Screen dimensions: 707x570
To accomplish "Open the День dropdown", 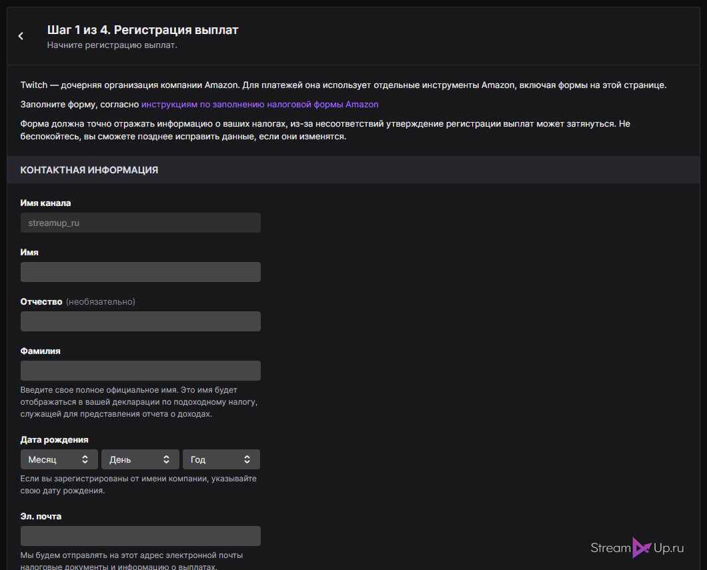I will [x=140, y=459].
